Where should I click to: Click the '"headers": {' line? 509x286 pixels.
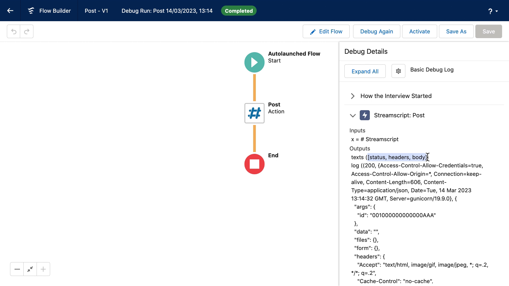click(x=370, y=257)
